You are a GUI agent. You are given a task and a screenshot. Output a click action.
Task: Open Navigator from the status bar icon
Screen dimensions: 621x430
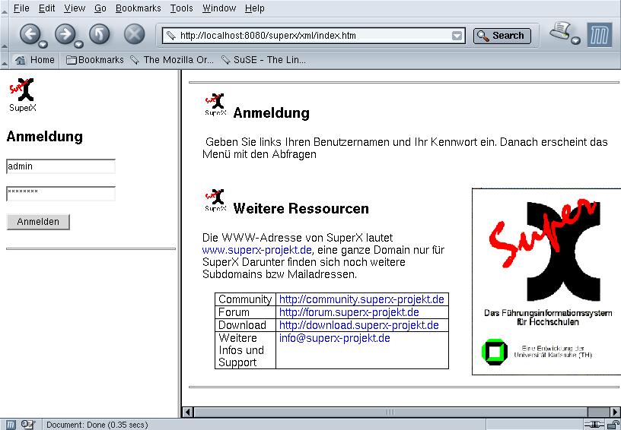[x=11, y=425]
